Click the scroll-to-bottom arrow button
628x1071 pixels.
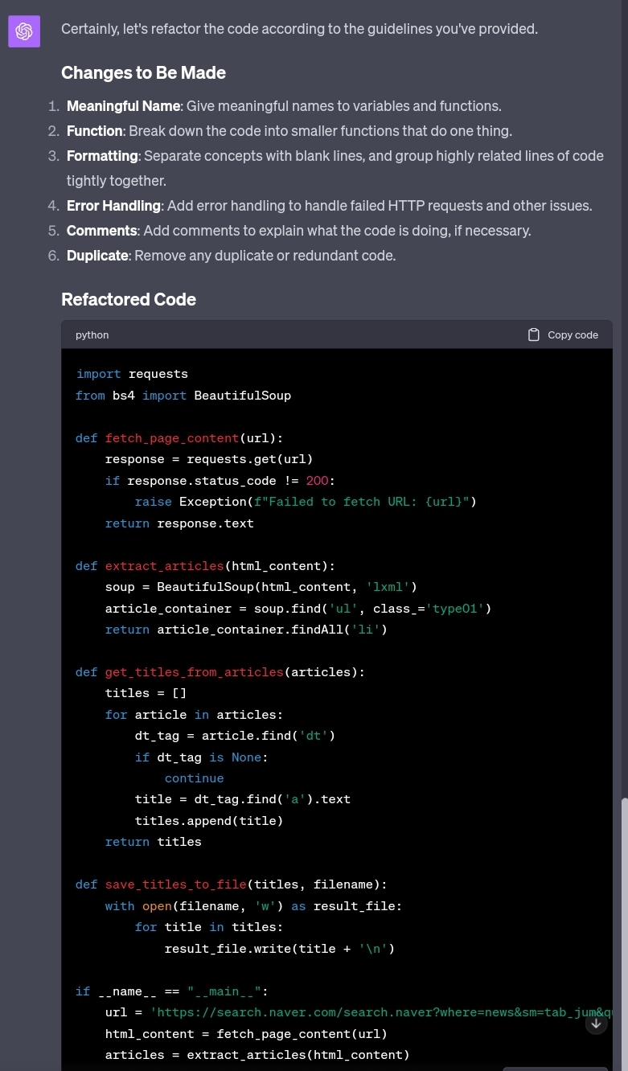[x=596, y=1023]
